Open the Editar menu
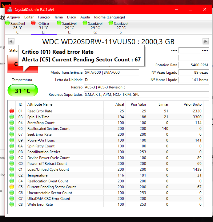The height and width of the screenshot is (222, 213). point(29,17)
